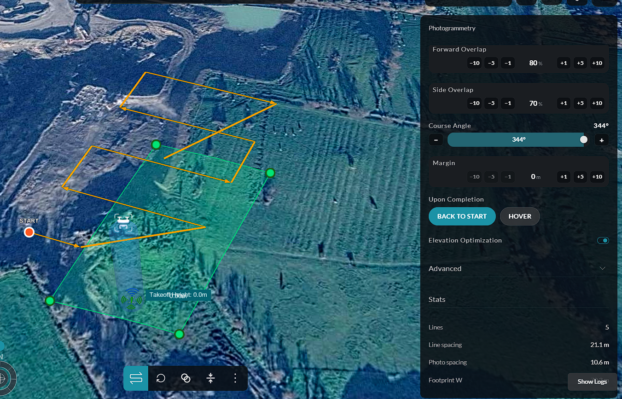Decrease Forward Overlap by 5
Viewport: 622px width, 399px height.
coord(491,63)
